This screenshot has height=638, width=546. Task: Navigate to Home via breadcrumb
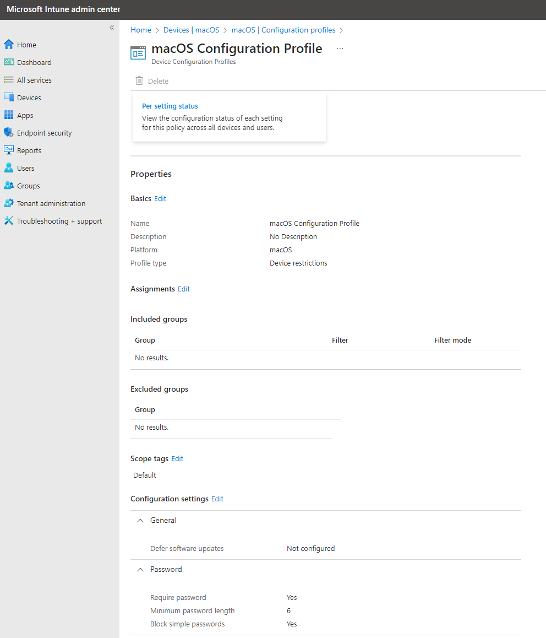pos(140,30)
